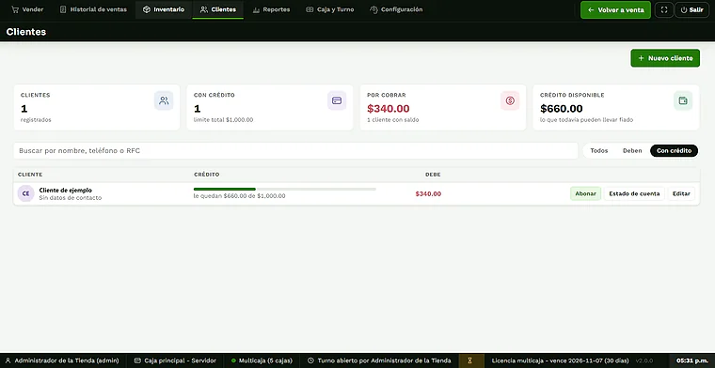Focus the search by name field

(x=295, y=150)
